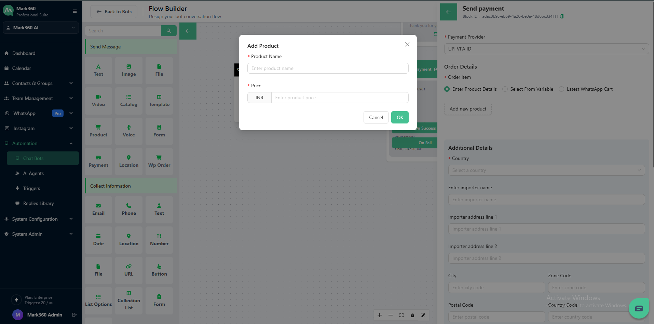Choose Select From Variable radio option
This screenshot has width=654, height=324.
[505, 89]
